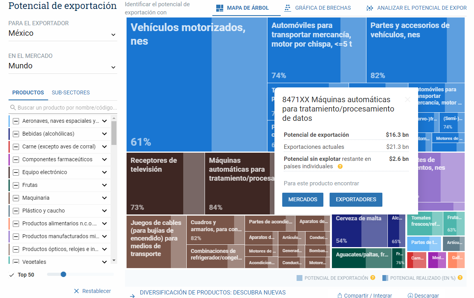
Task: Click the Top 50 slider handle
Action: (x=63, y=274)
